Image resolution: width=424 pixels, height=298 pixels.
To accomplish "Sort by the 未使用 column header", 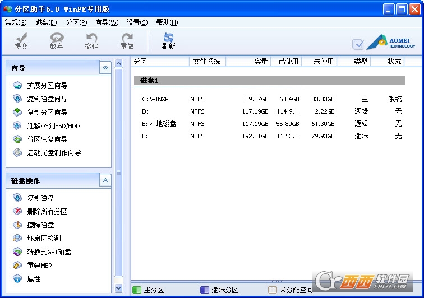I will coord(319,62).
